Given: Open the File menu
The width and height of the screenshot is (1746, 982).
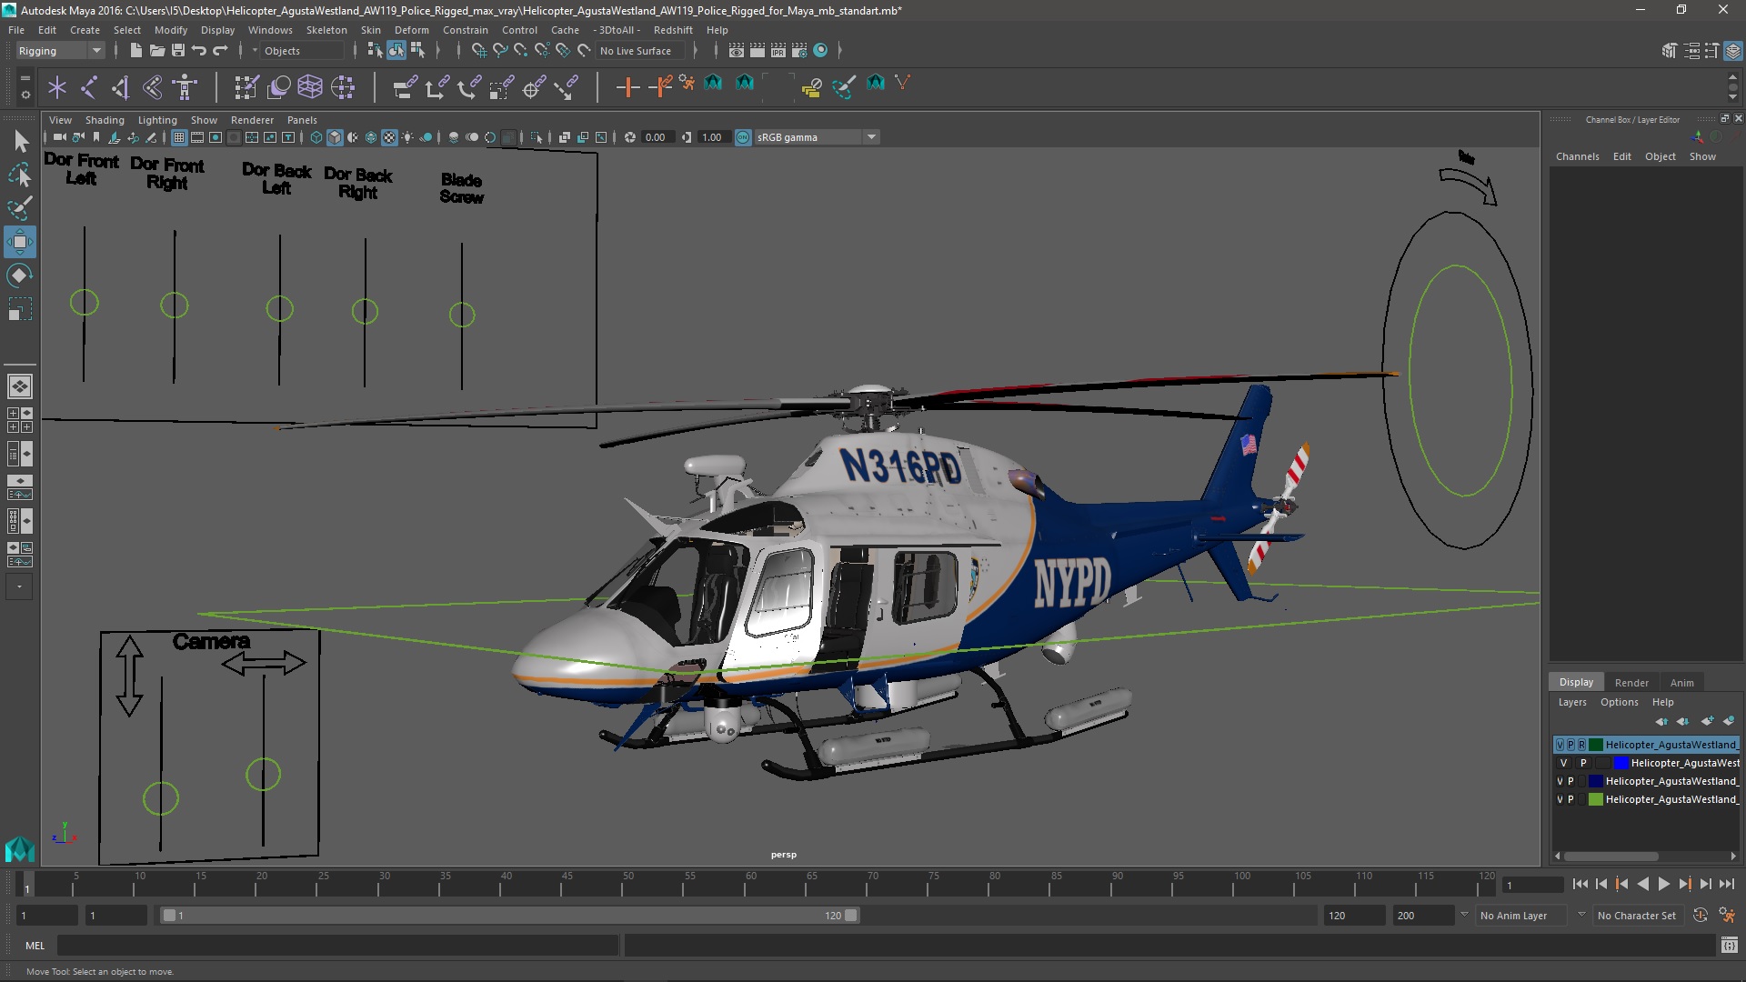Looking at the screenshot, I should [x=16, y=30].
